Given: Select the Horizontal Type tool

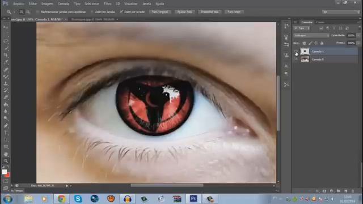Looking at the screenshot, I should point(6,133).
